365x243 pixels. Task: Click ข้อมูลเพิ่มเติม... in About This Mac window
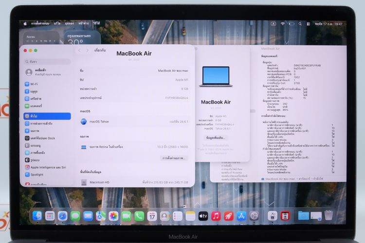tap(216, 138)
